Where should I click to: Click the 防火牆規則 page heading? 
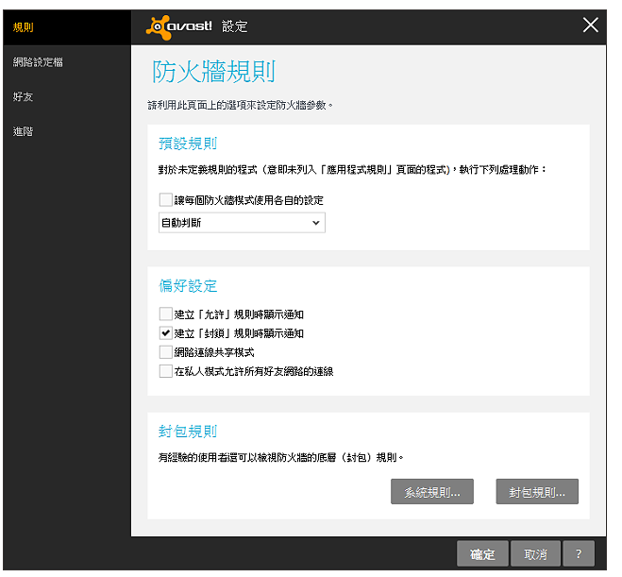coord(214,72)
